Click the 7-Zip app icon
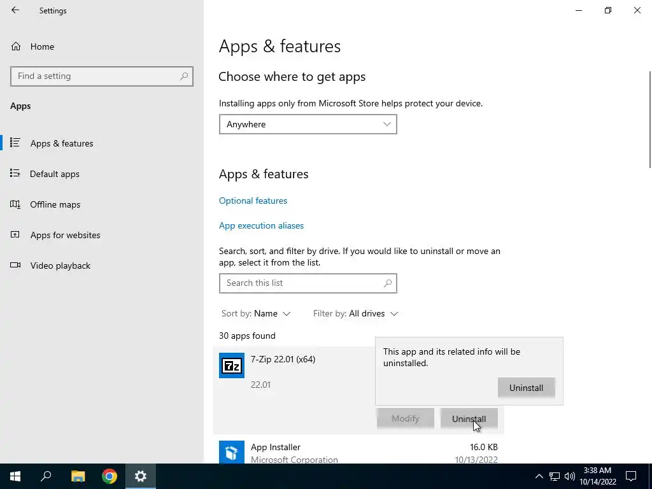The width and height of the screenshot is (652, 489). point(232,365)
